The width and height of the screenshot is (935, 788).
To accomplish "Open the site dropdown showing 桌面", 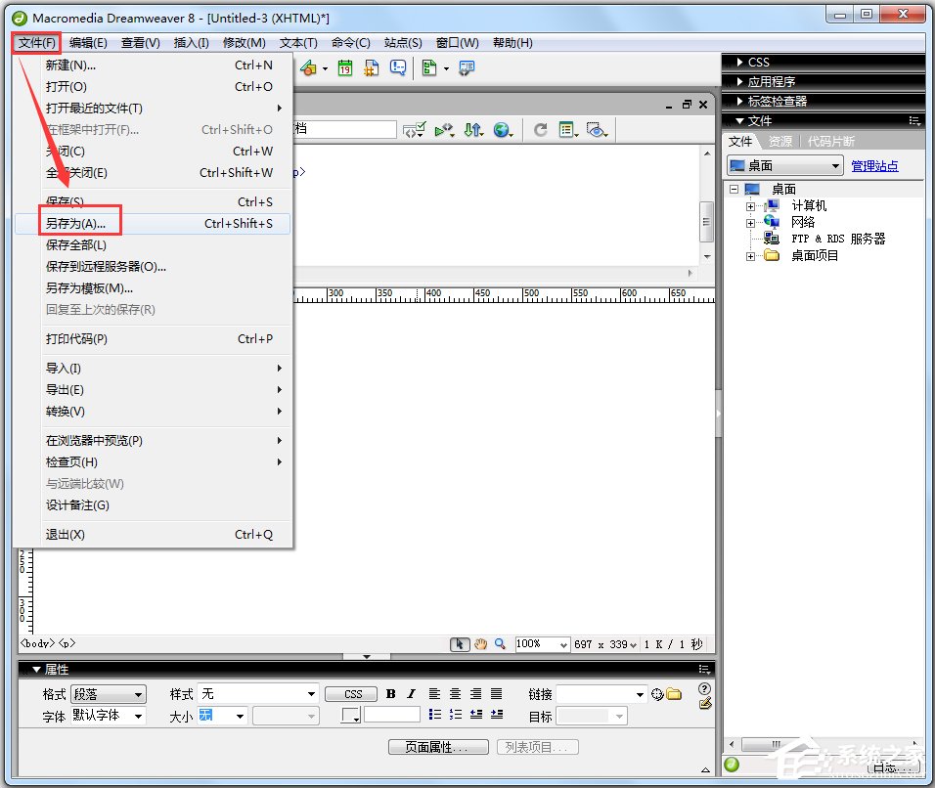I will (x=782, y=164).
